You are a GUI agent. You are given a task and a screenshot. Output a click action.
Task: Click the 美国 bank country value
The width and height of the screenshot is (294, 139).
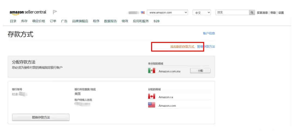coord(77,94)
